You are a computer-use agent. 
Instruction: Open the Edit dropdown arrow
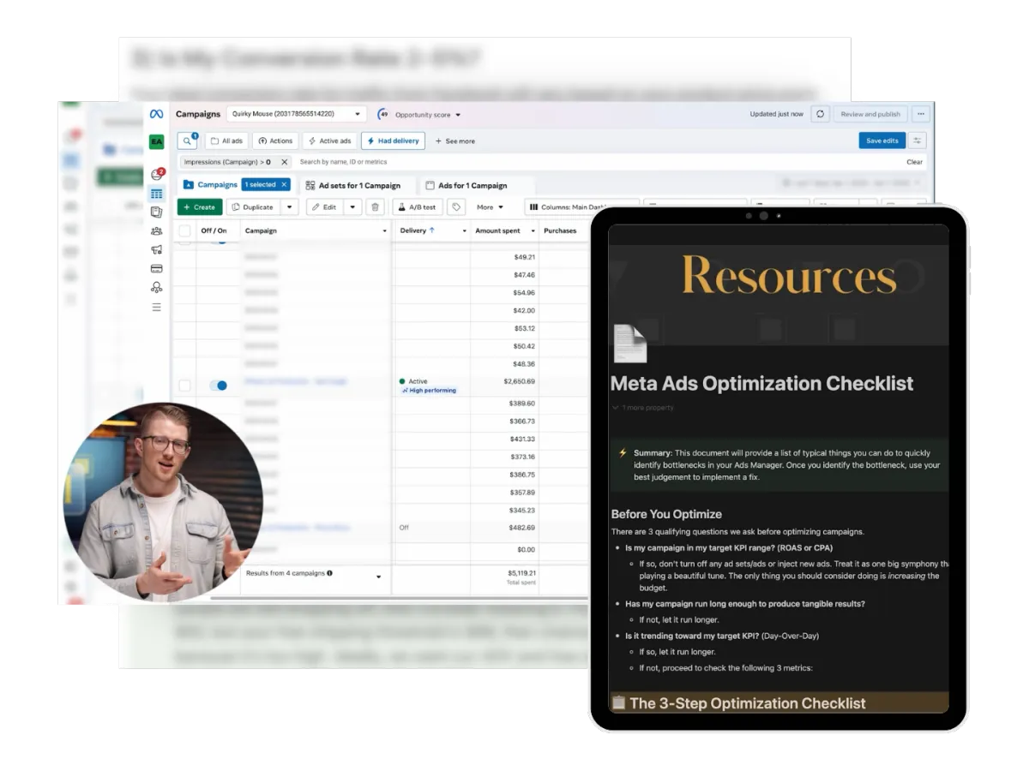(352, 206)
